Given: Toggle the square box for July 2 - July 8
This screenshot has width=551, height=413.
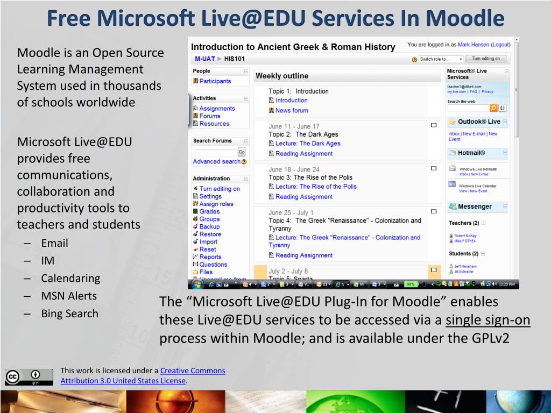Looking at the screenshot, I should 434,270.
